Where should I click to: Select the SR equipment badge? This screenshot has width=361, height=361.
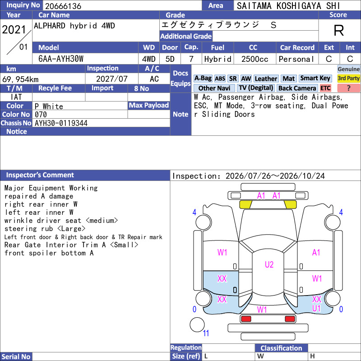[233, 79]
